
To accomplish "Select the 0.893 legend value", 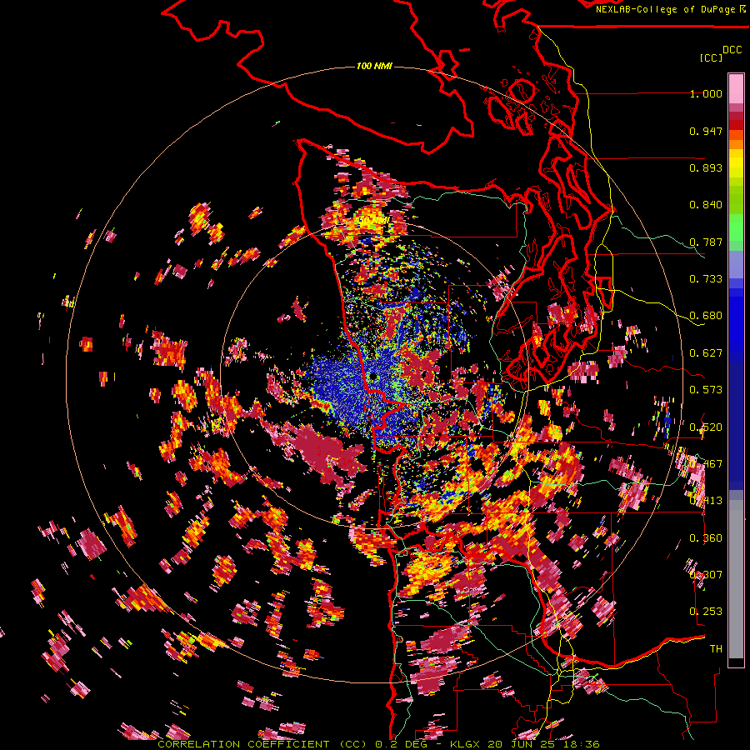I will click(x=706, y=167).
